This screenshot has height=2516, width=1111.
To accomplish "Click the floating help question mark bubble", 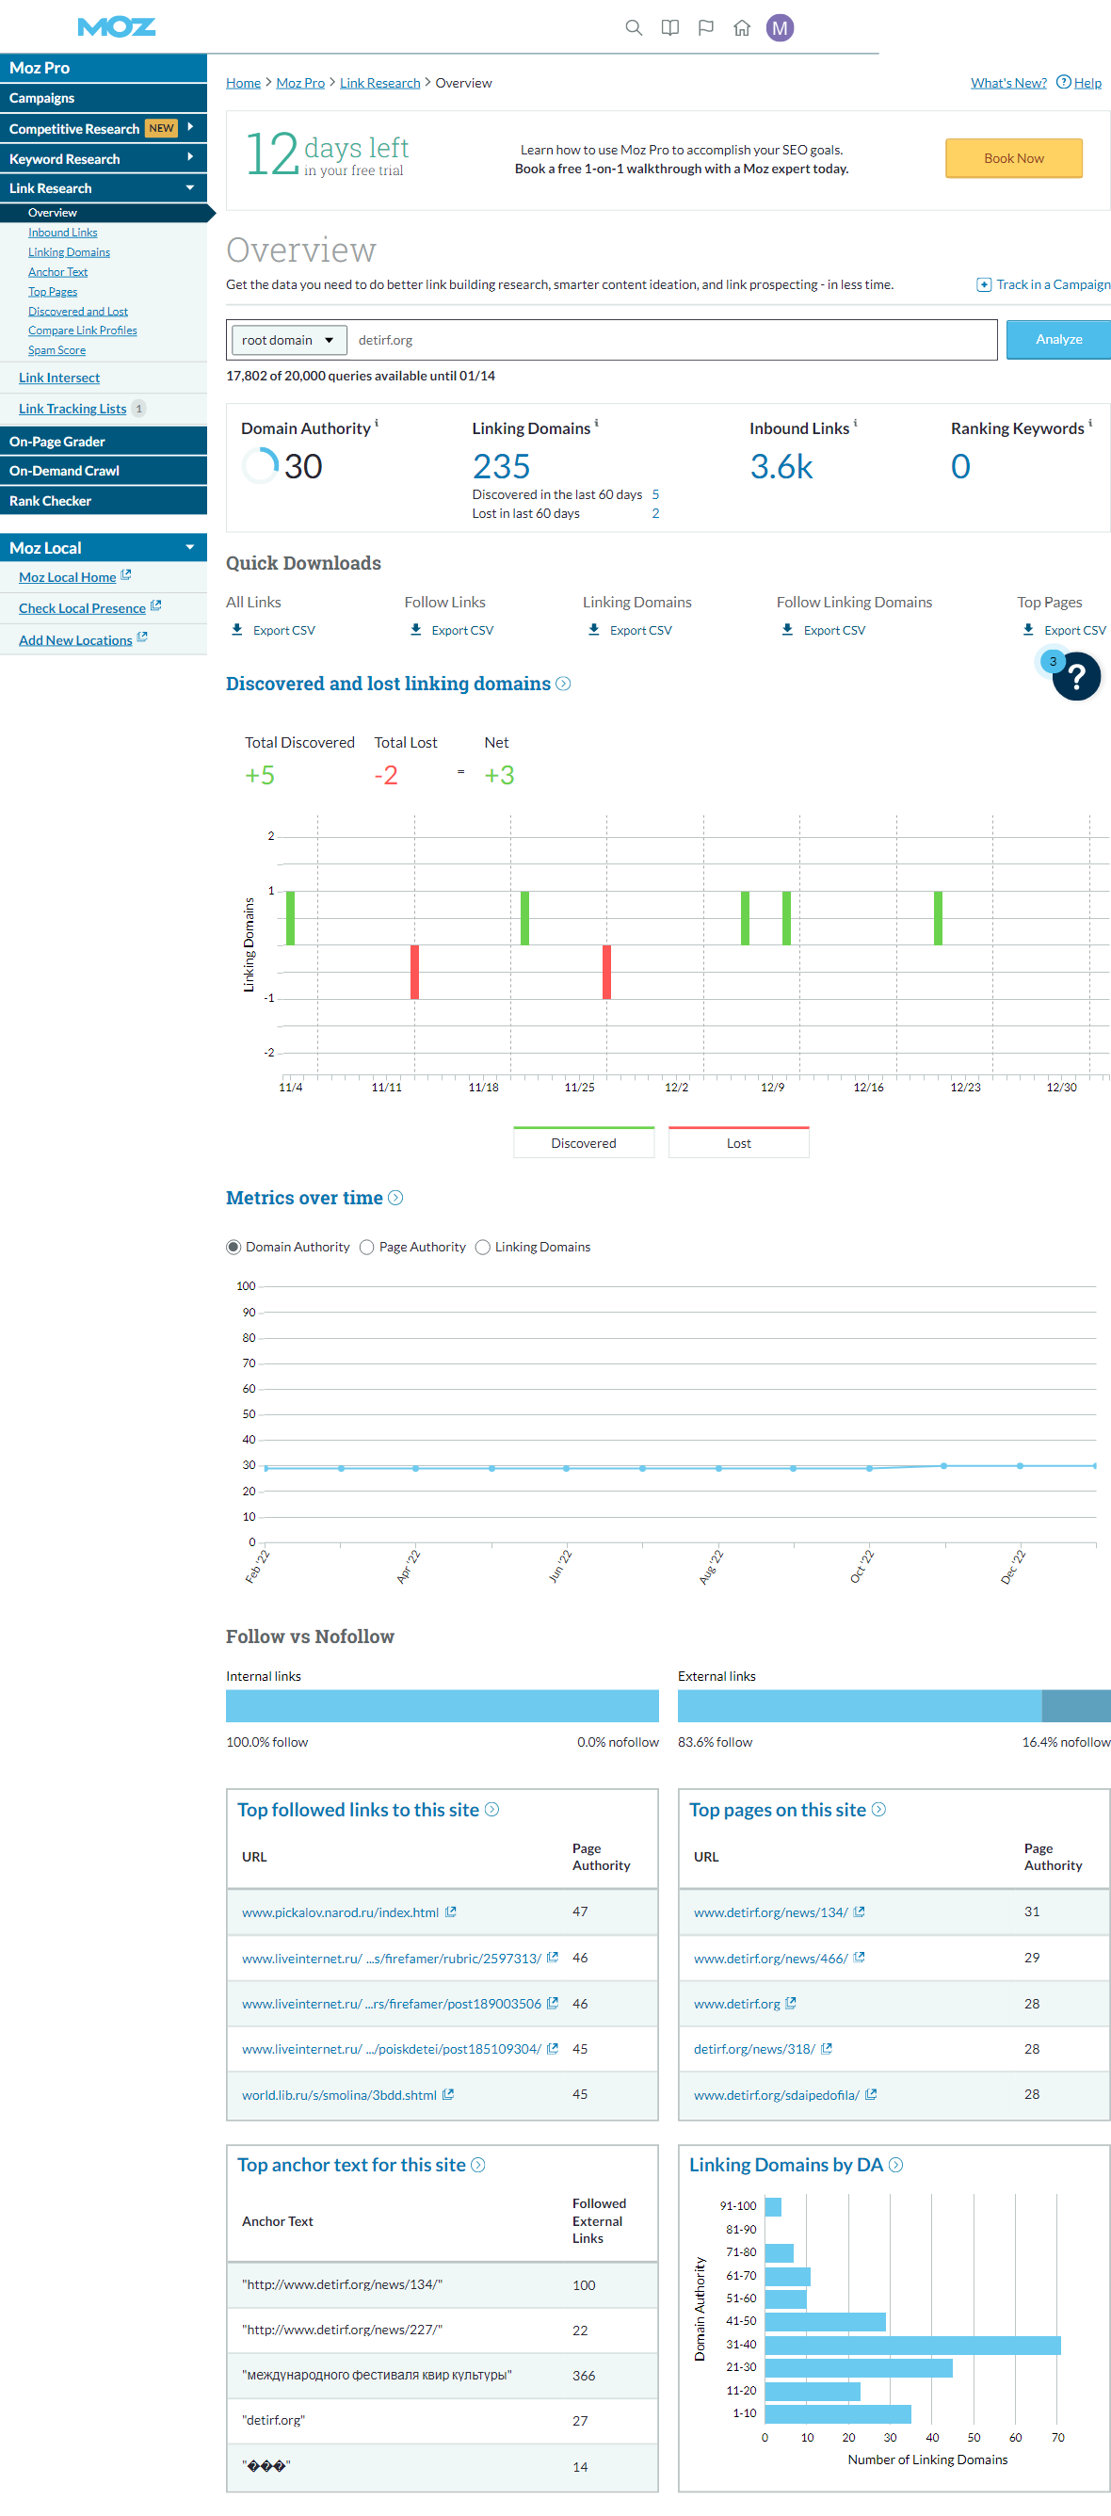I will tap(1076, 676).
